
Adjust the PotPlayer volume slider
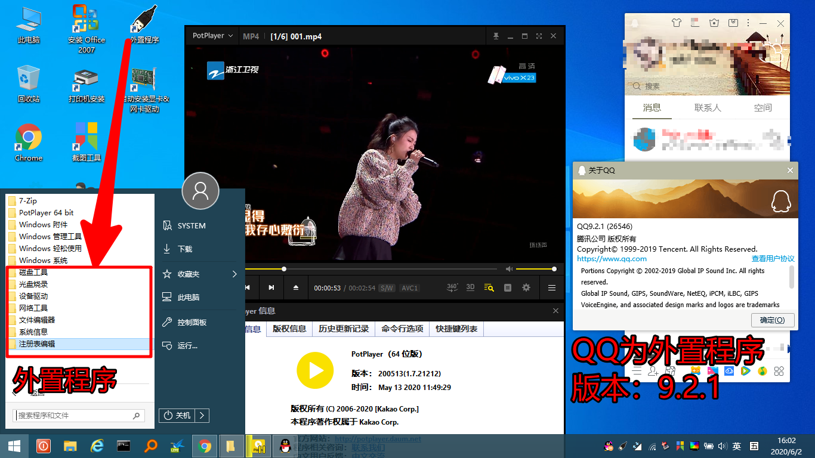pos(536,269)
